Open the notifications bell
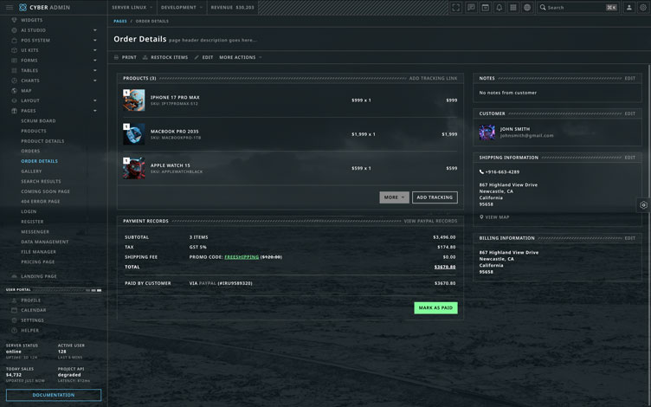Viewport: 651px width, 407px height. pyautogui.click(x=499, y=7)
